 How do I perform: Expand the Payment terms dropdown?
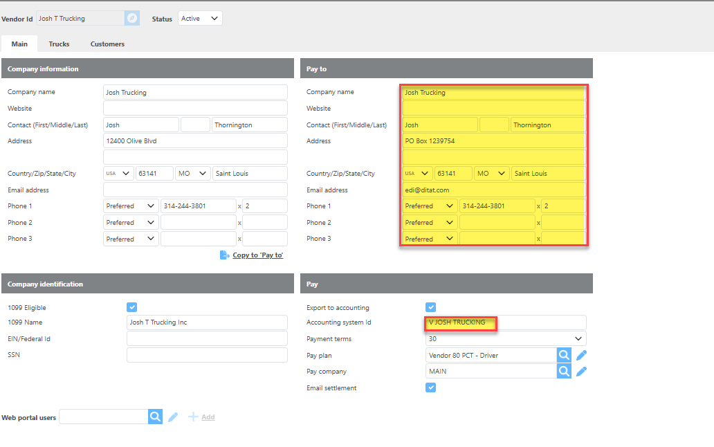506,339
